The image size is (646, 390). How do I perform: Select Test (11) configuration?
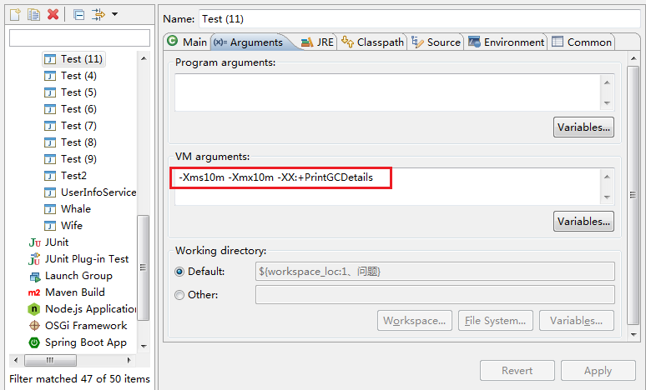point(74,59)
